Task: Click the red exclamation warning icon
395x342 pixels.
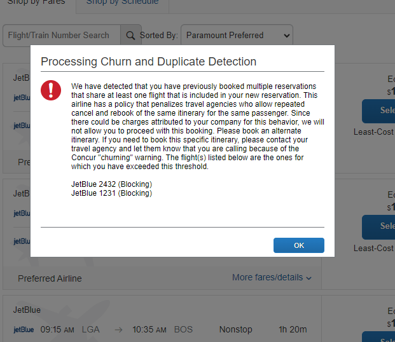Action: click(51, 90)
